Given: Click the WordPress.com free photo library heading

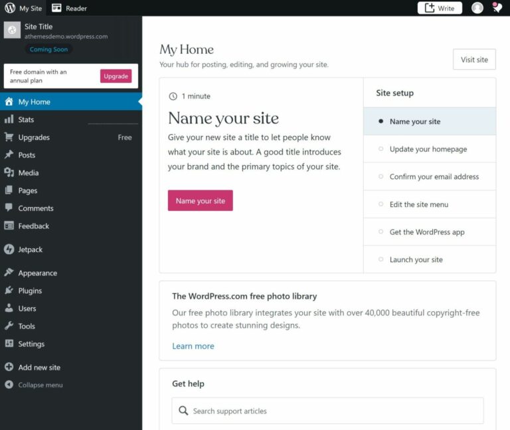Looking at the screenshot, I should click(244, 296).
